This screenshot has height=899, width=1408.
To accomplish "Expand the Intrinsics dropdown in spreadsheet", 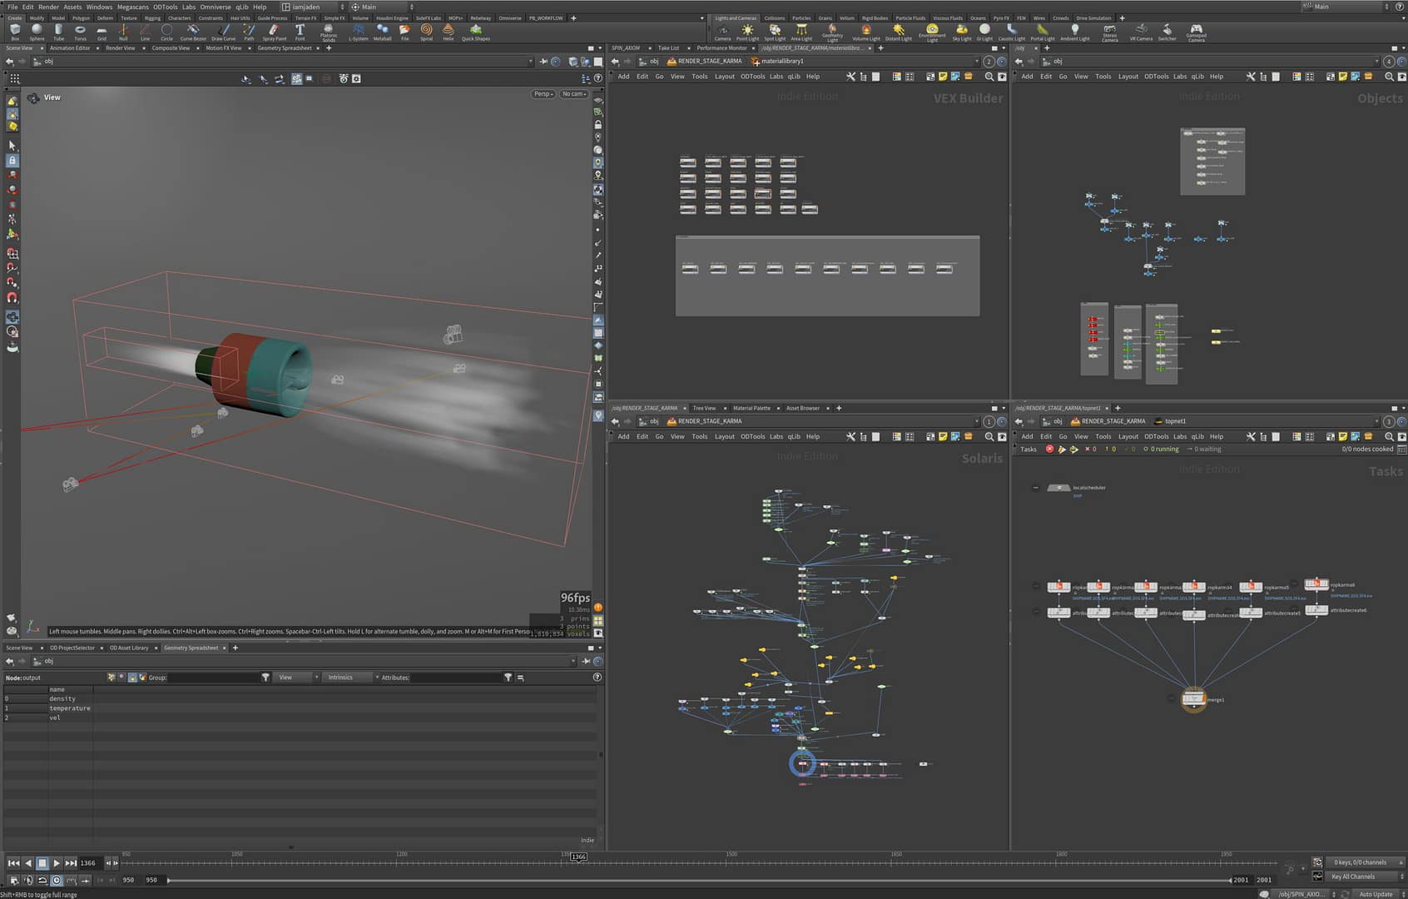I will point(345,678).
